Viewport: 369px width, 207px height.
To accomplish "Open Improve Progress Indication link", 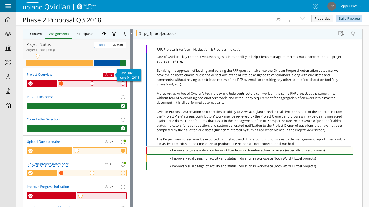I will [x=48, y=187].
